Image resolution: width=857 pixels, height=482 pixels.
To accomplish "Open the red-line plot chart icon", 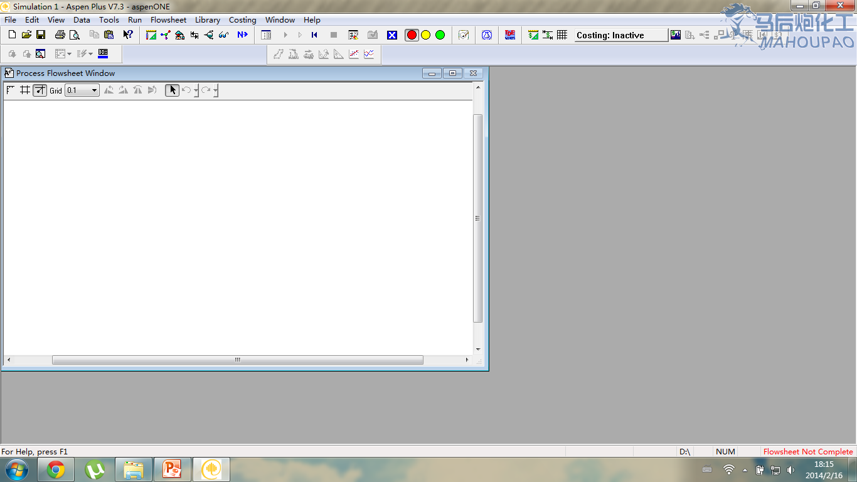I will coord(354,55).
